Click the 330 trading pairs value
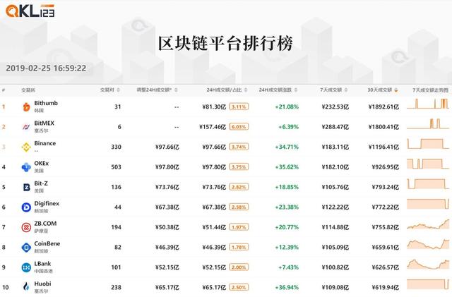 pos(116,147)
